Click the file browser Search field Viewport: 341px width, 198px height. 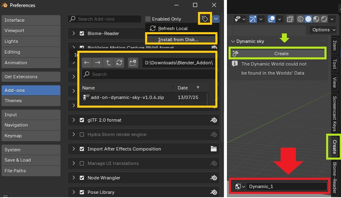148,74
